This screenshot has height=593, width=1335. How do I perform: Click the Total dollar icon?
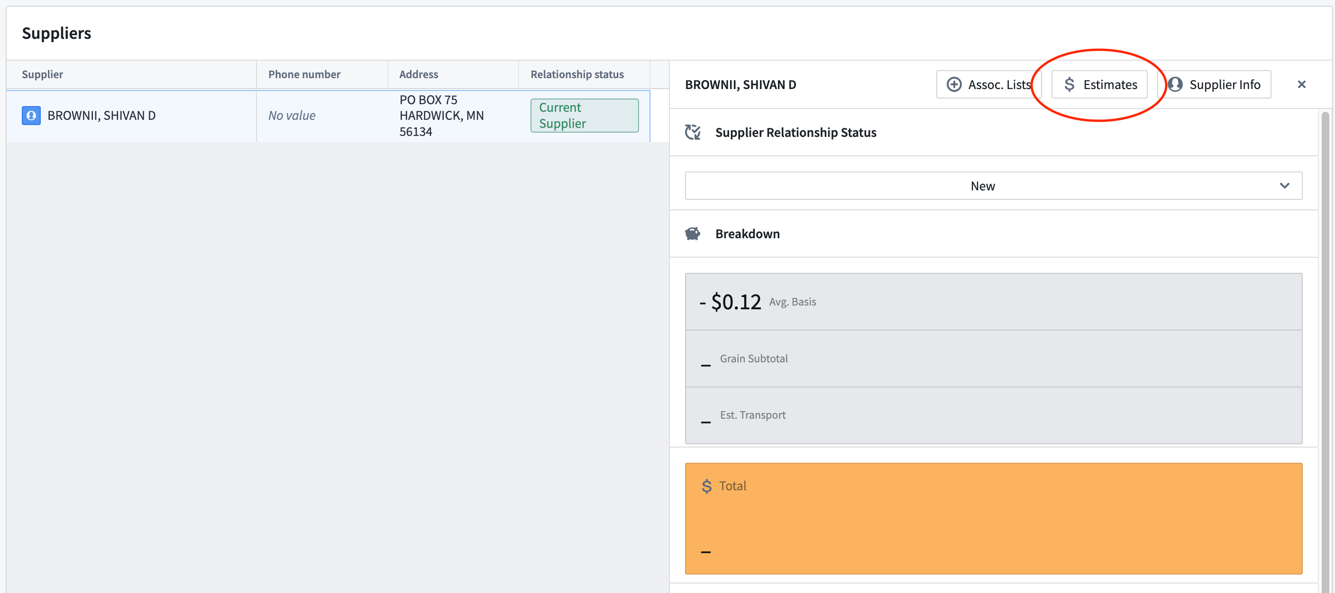(706, 486)
